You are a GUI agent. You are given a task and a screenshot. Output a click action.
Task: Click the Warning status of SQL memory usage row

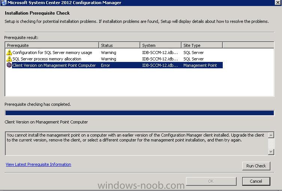coord(108,53)
